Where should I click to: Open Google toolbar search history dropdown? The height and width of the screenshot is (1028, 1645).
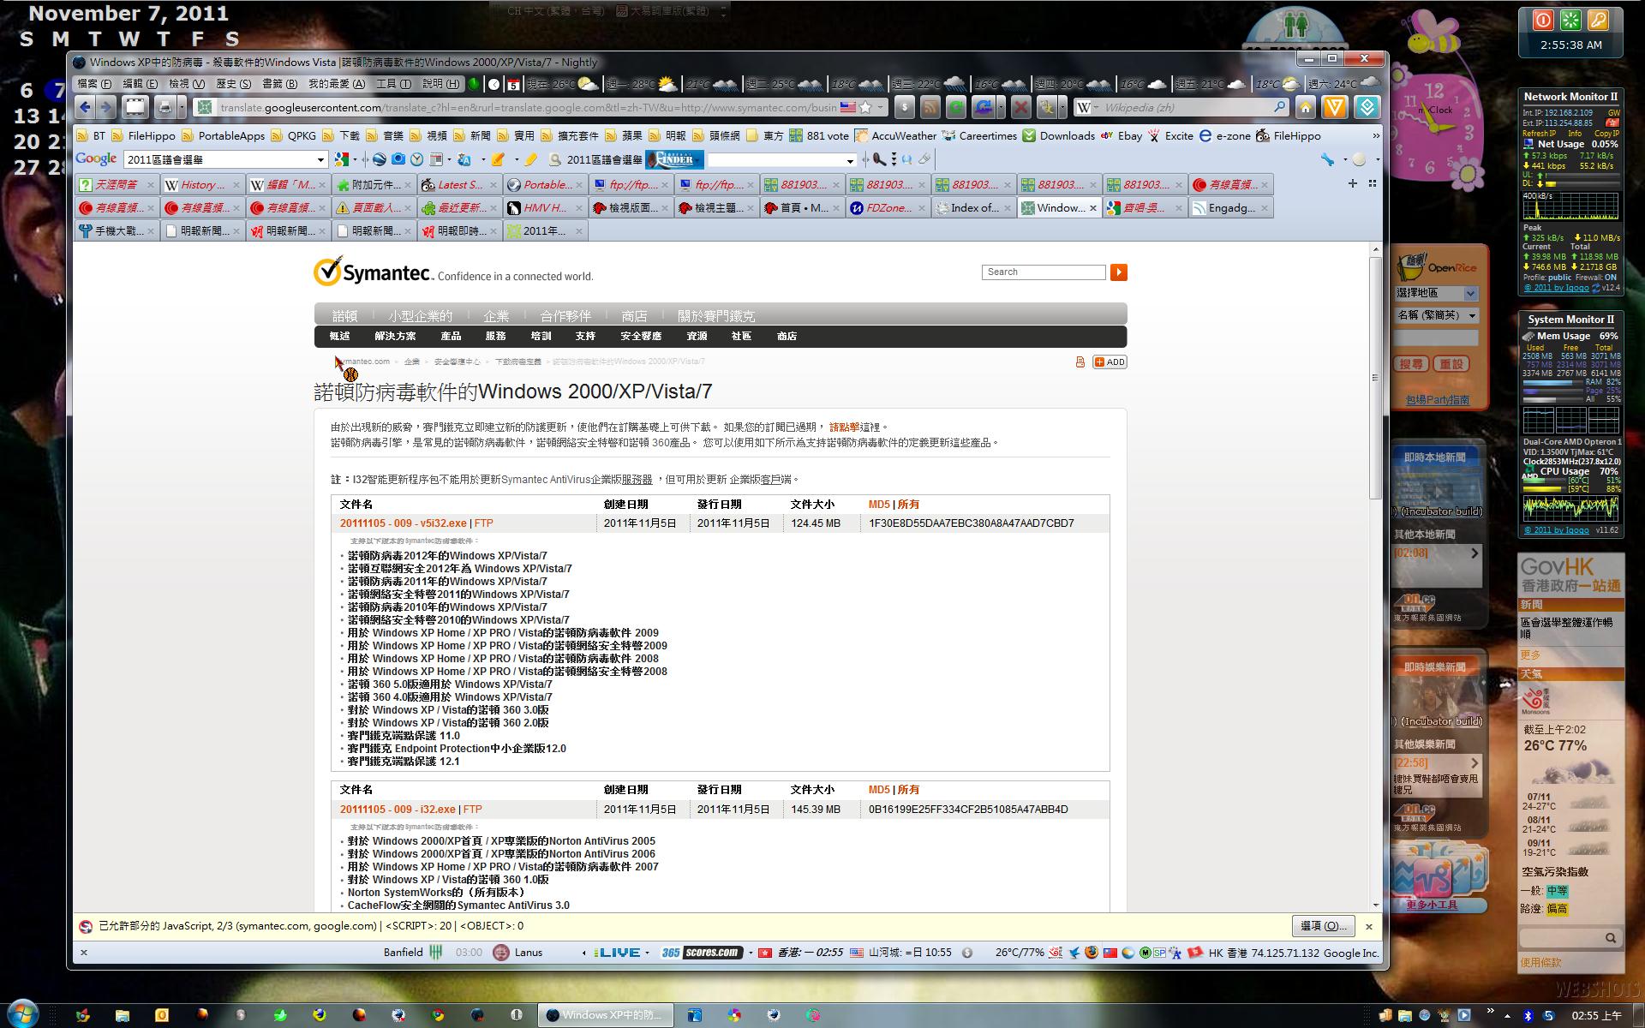coord(320,159)
